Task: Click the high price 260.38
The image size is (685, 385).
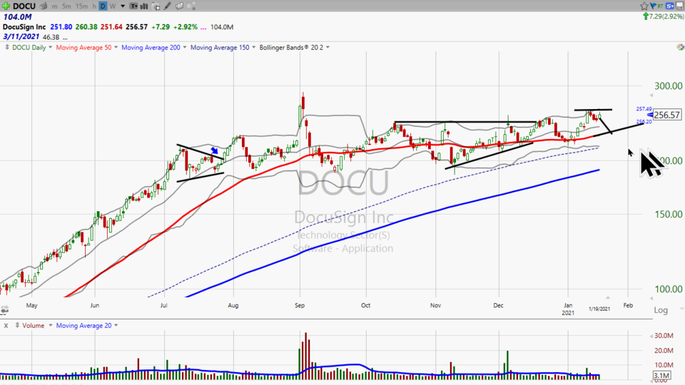Action: coord(86,26)
